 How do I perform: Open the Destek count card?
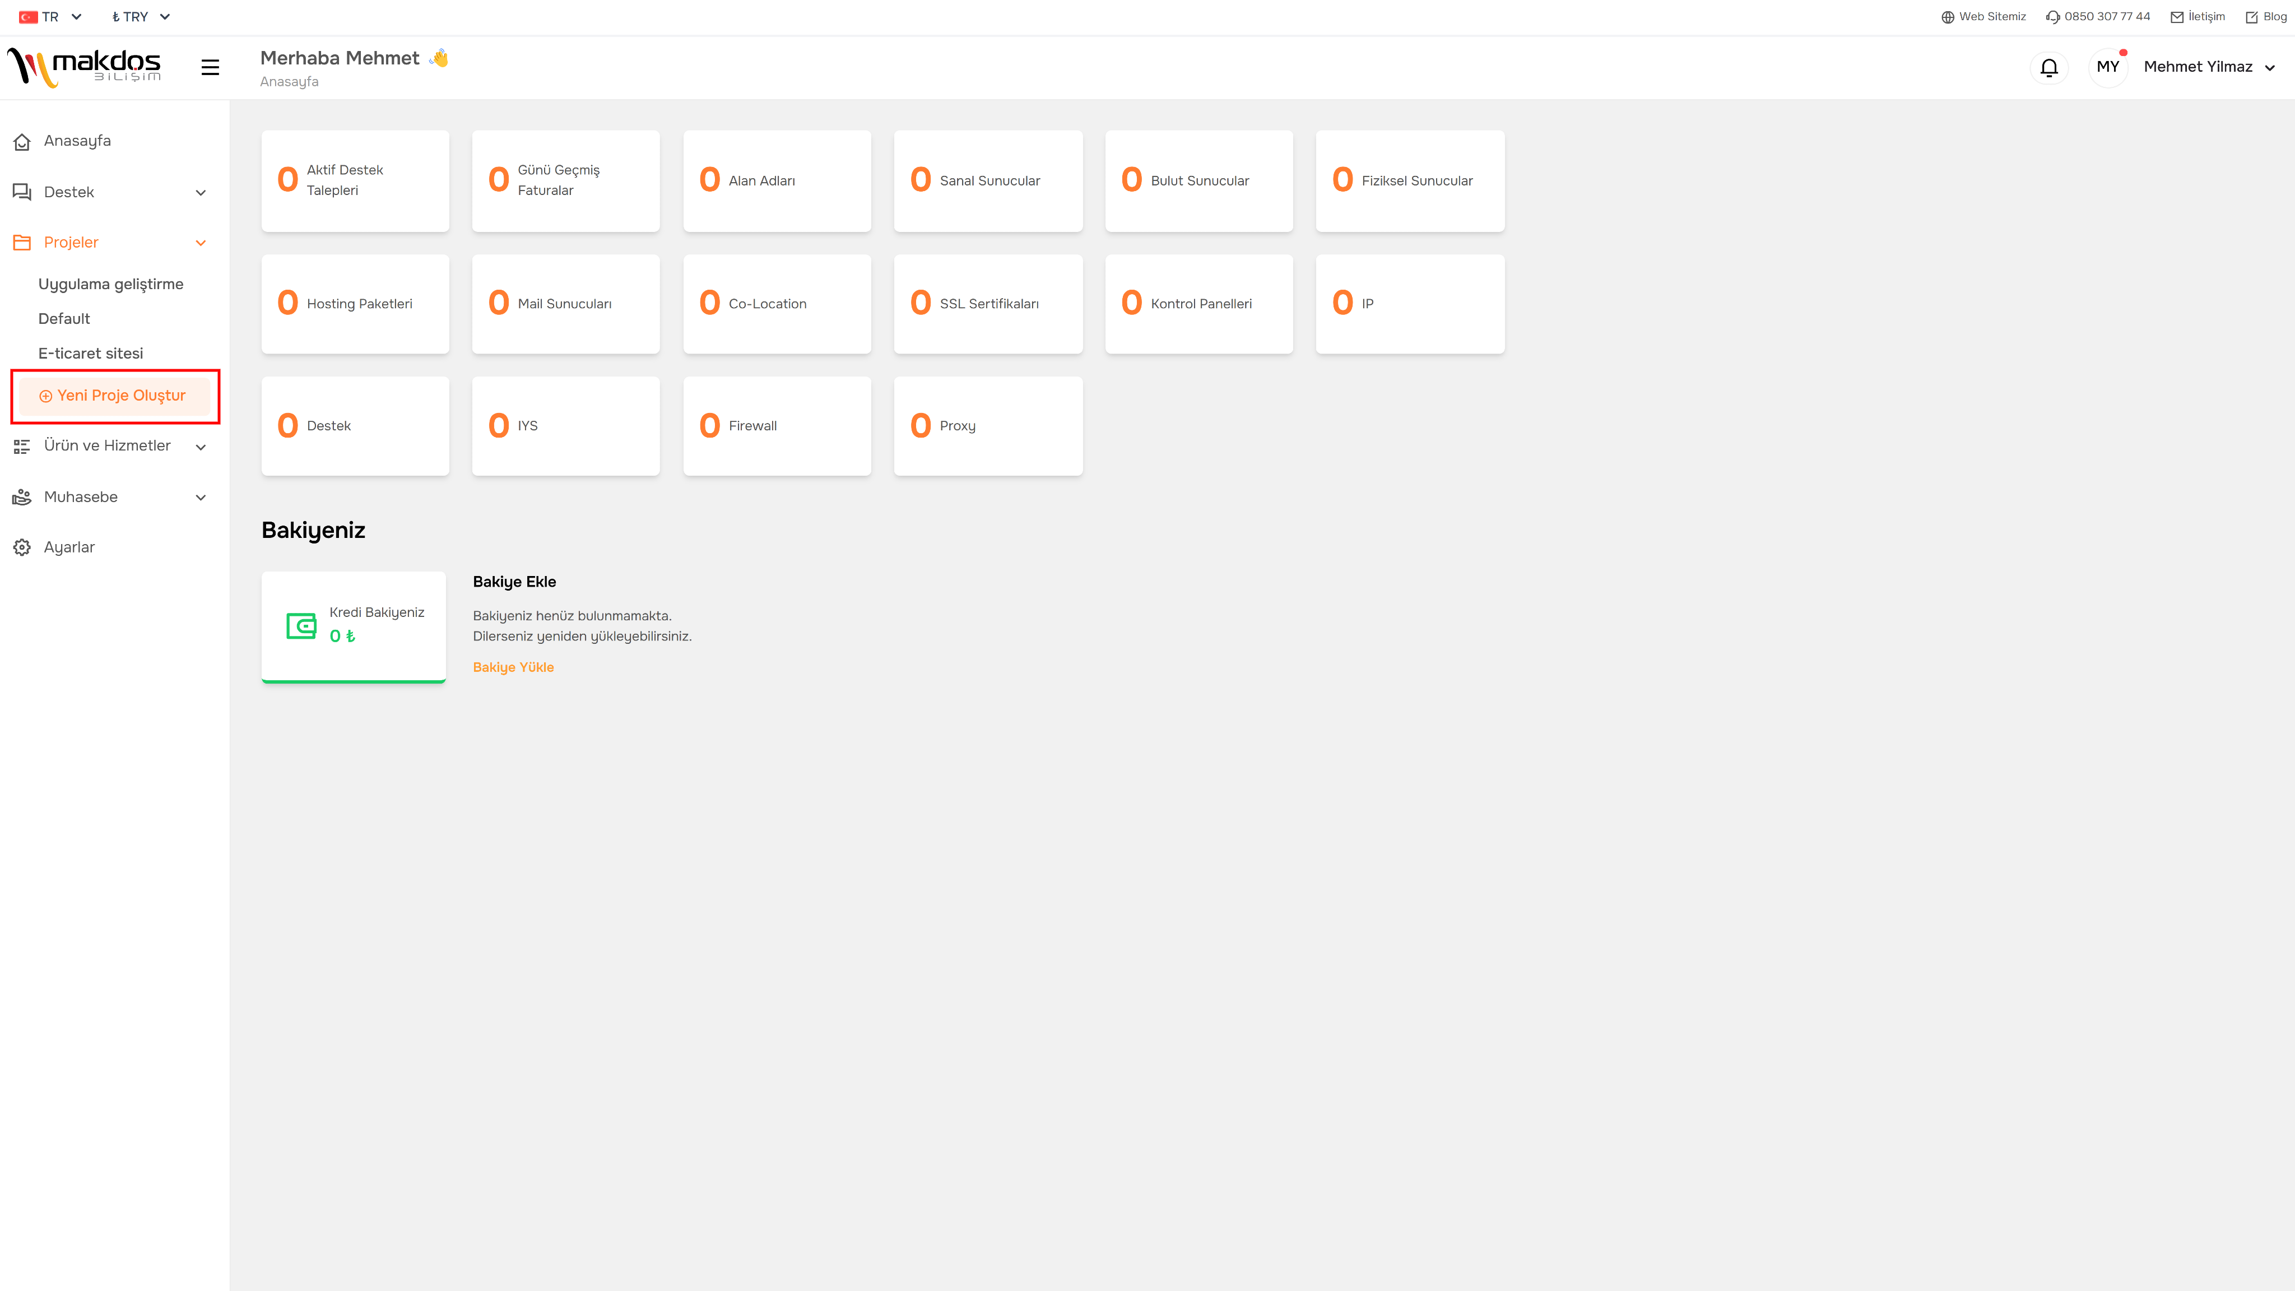pos(355,426)
